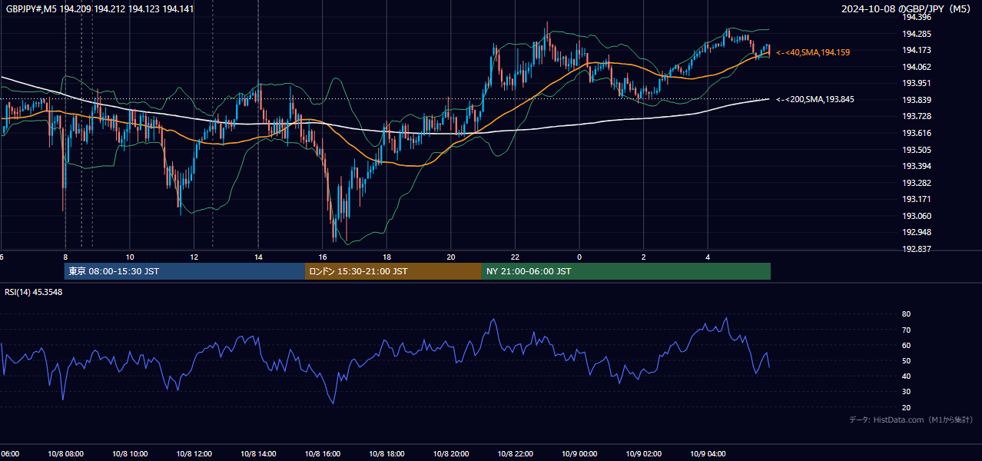Click hour label 22 under the price chart
The image size is (982, 461).
515,257
